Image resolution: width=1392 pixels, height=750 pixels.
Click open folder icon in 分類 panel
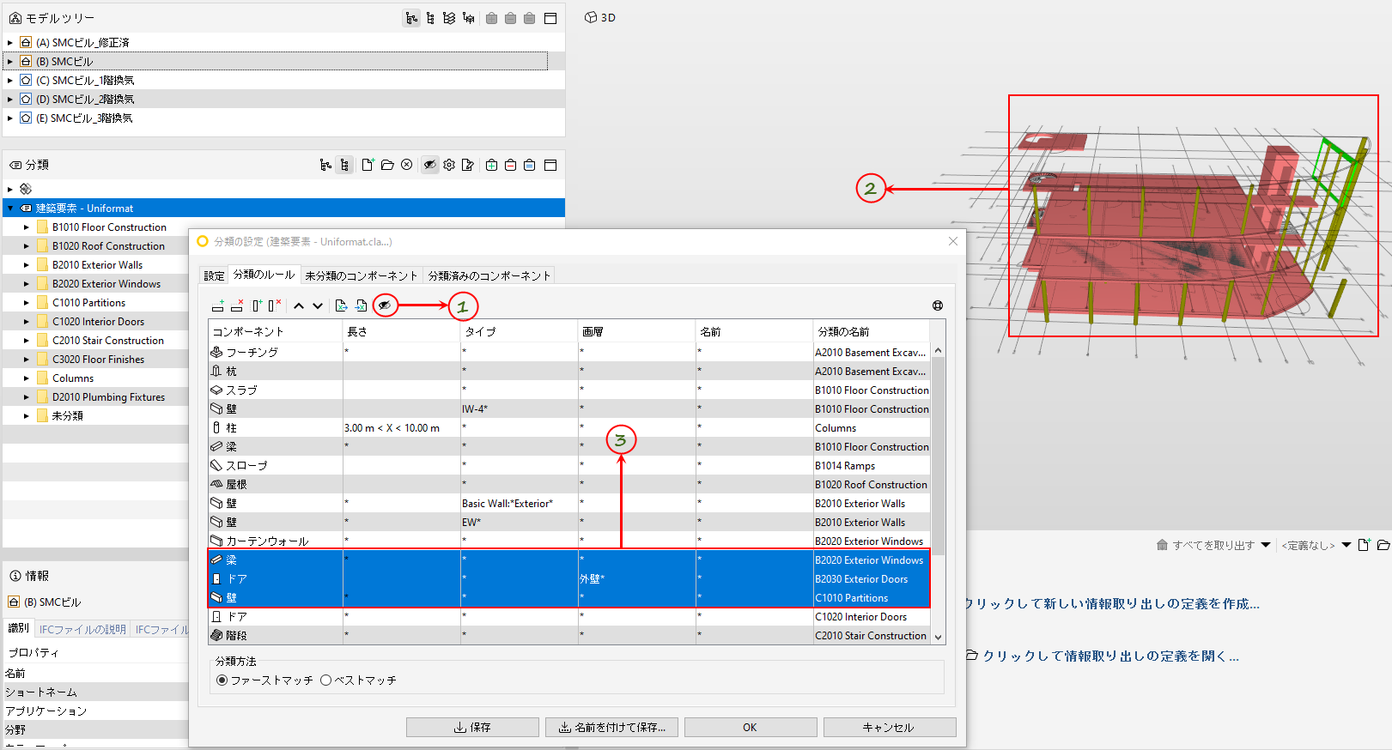click(x=387, y=165)
